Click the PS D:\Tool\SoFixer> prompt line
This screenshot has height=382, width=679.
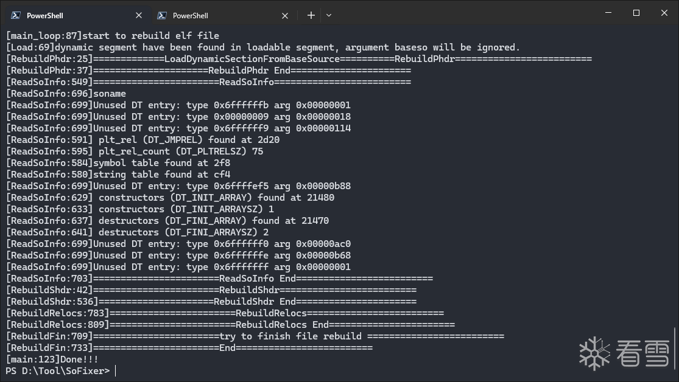pyautogui.click(x=58, y=370)
